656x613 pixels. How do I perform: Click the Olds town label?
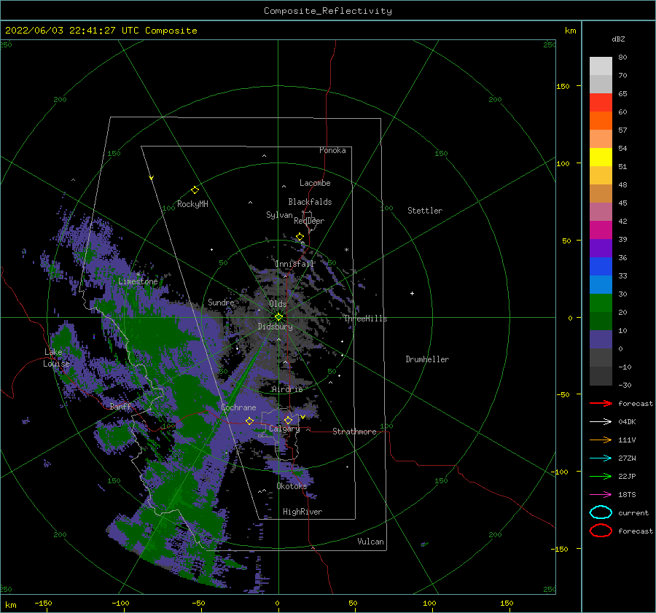click(x=278, y=304)
